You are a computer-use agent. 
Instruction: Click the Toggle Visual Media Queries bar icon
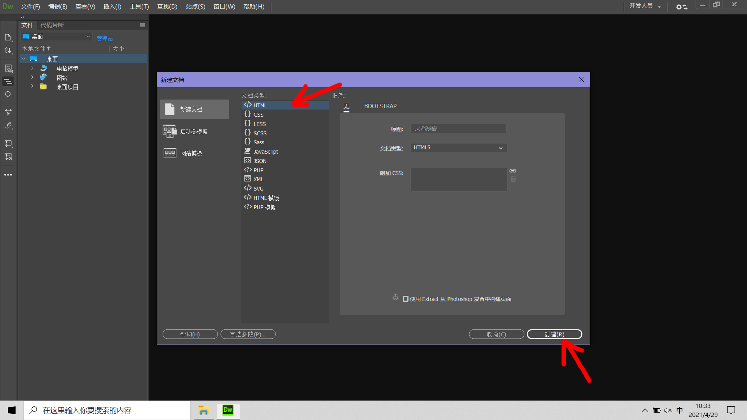tap(8, 82)
